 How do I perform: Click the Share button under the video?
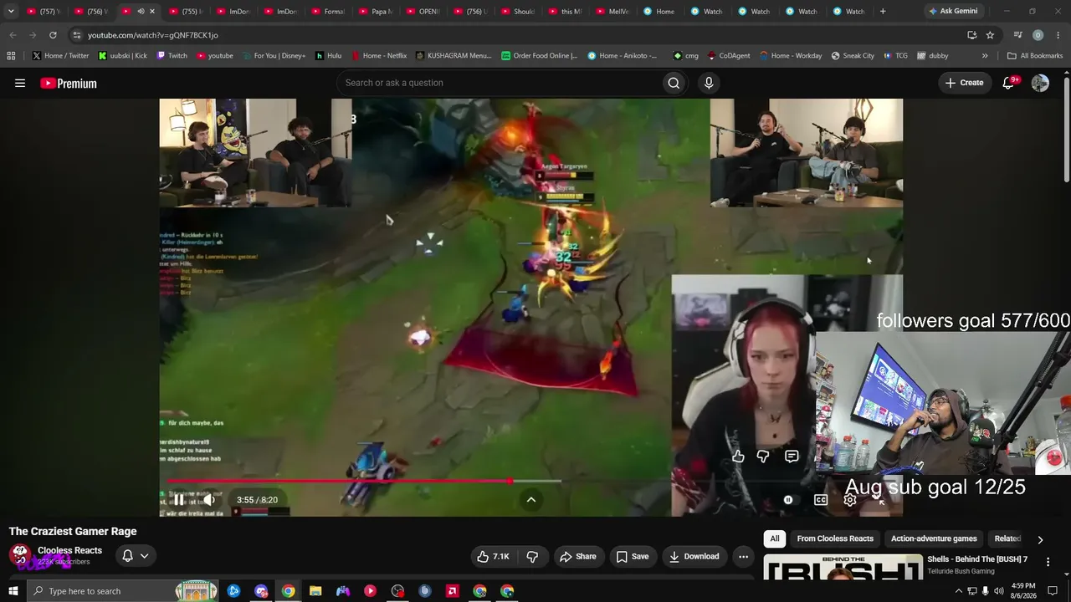click(x=578, y=557)
